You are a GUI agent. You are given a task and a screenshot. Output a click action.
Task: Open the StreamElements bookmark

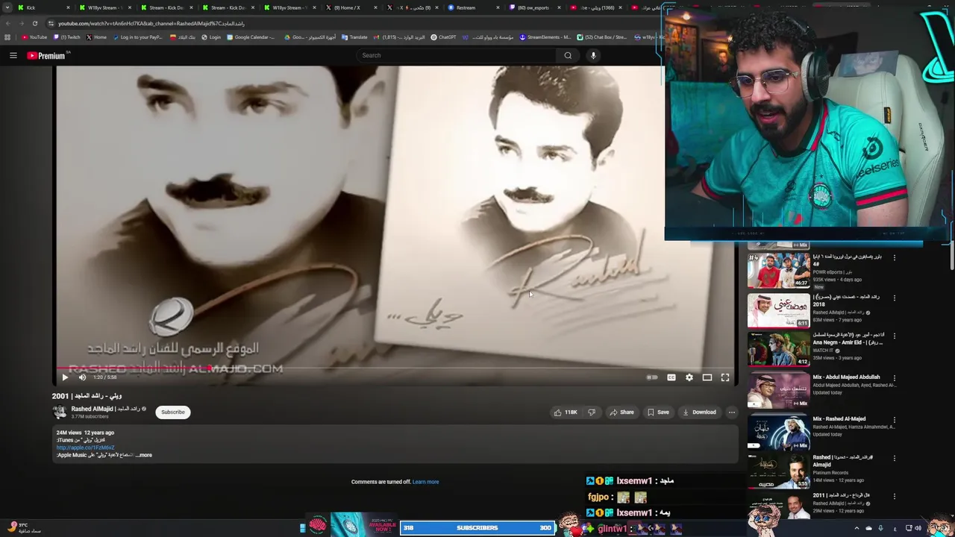point(545,37)
